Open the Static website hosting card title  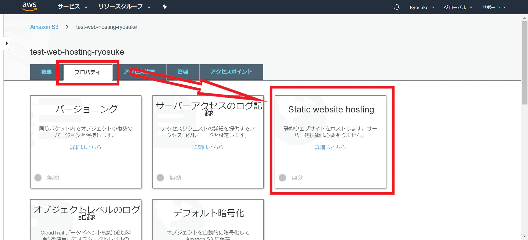(331, 109)
